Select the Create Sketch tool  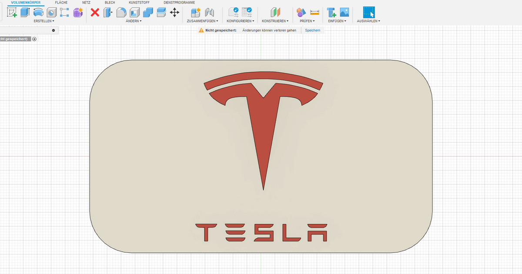point(11,13)
